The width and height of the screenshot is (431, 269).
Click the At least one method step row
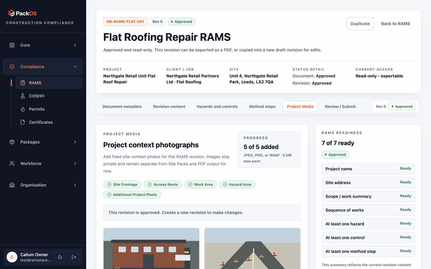(x=368, y=251)
